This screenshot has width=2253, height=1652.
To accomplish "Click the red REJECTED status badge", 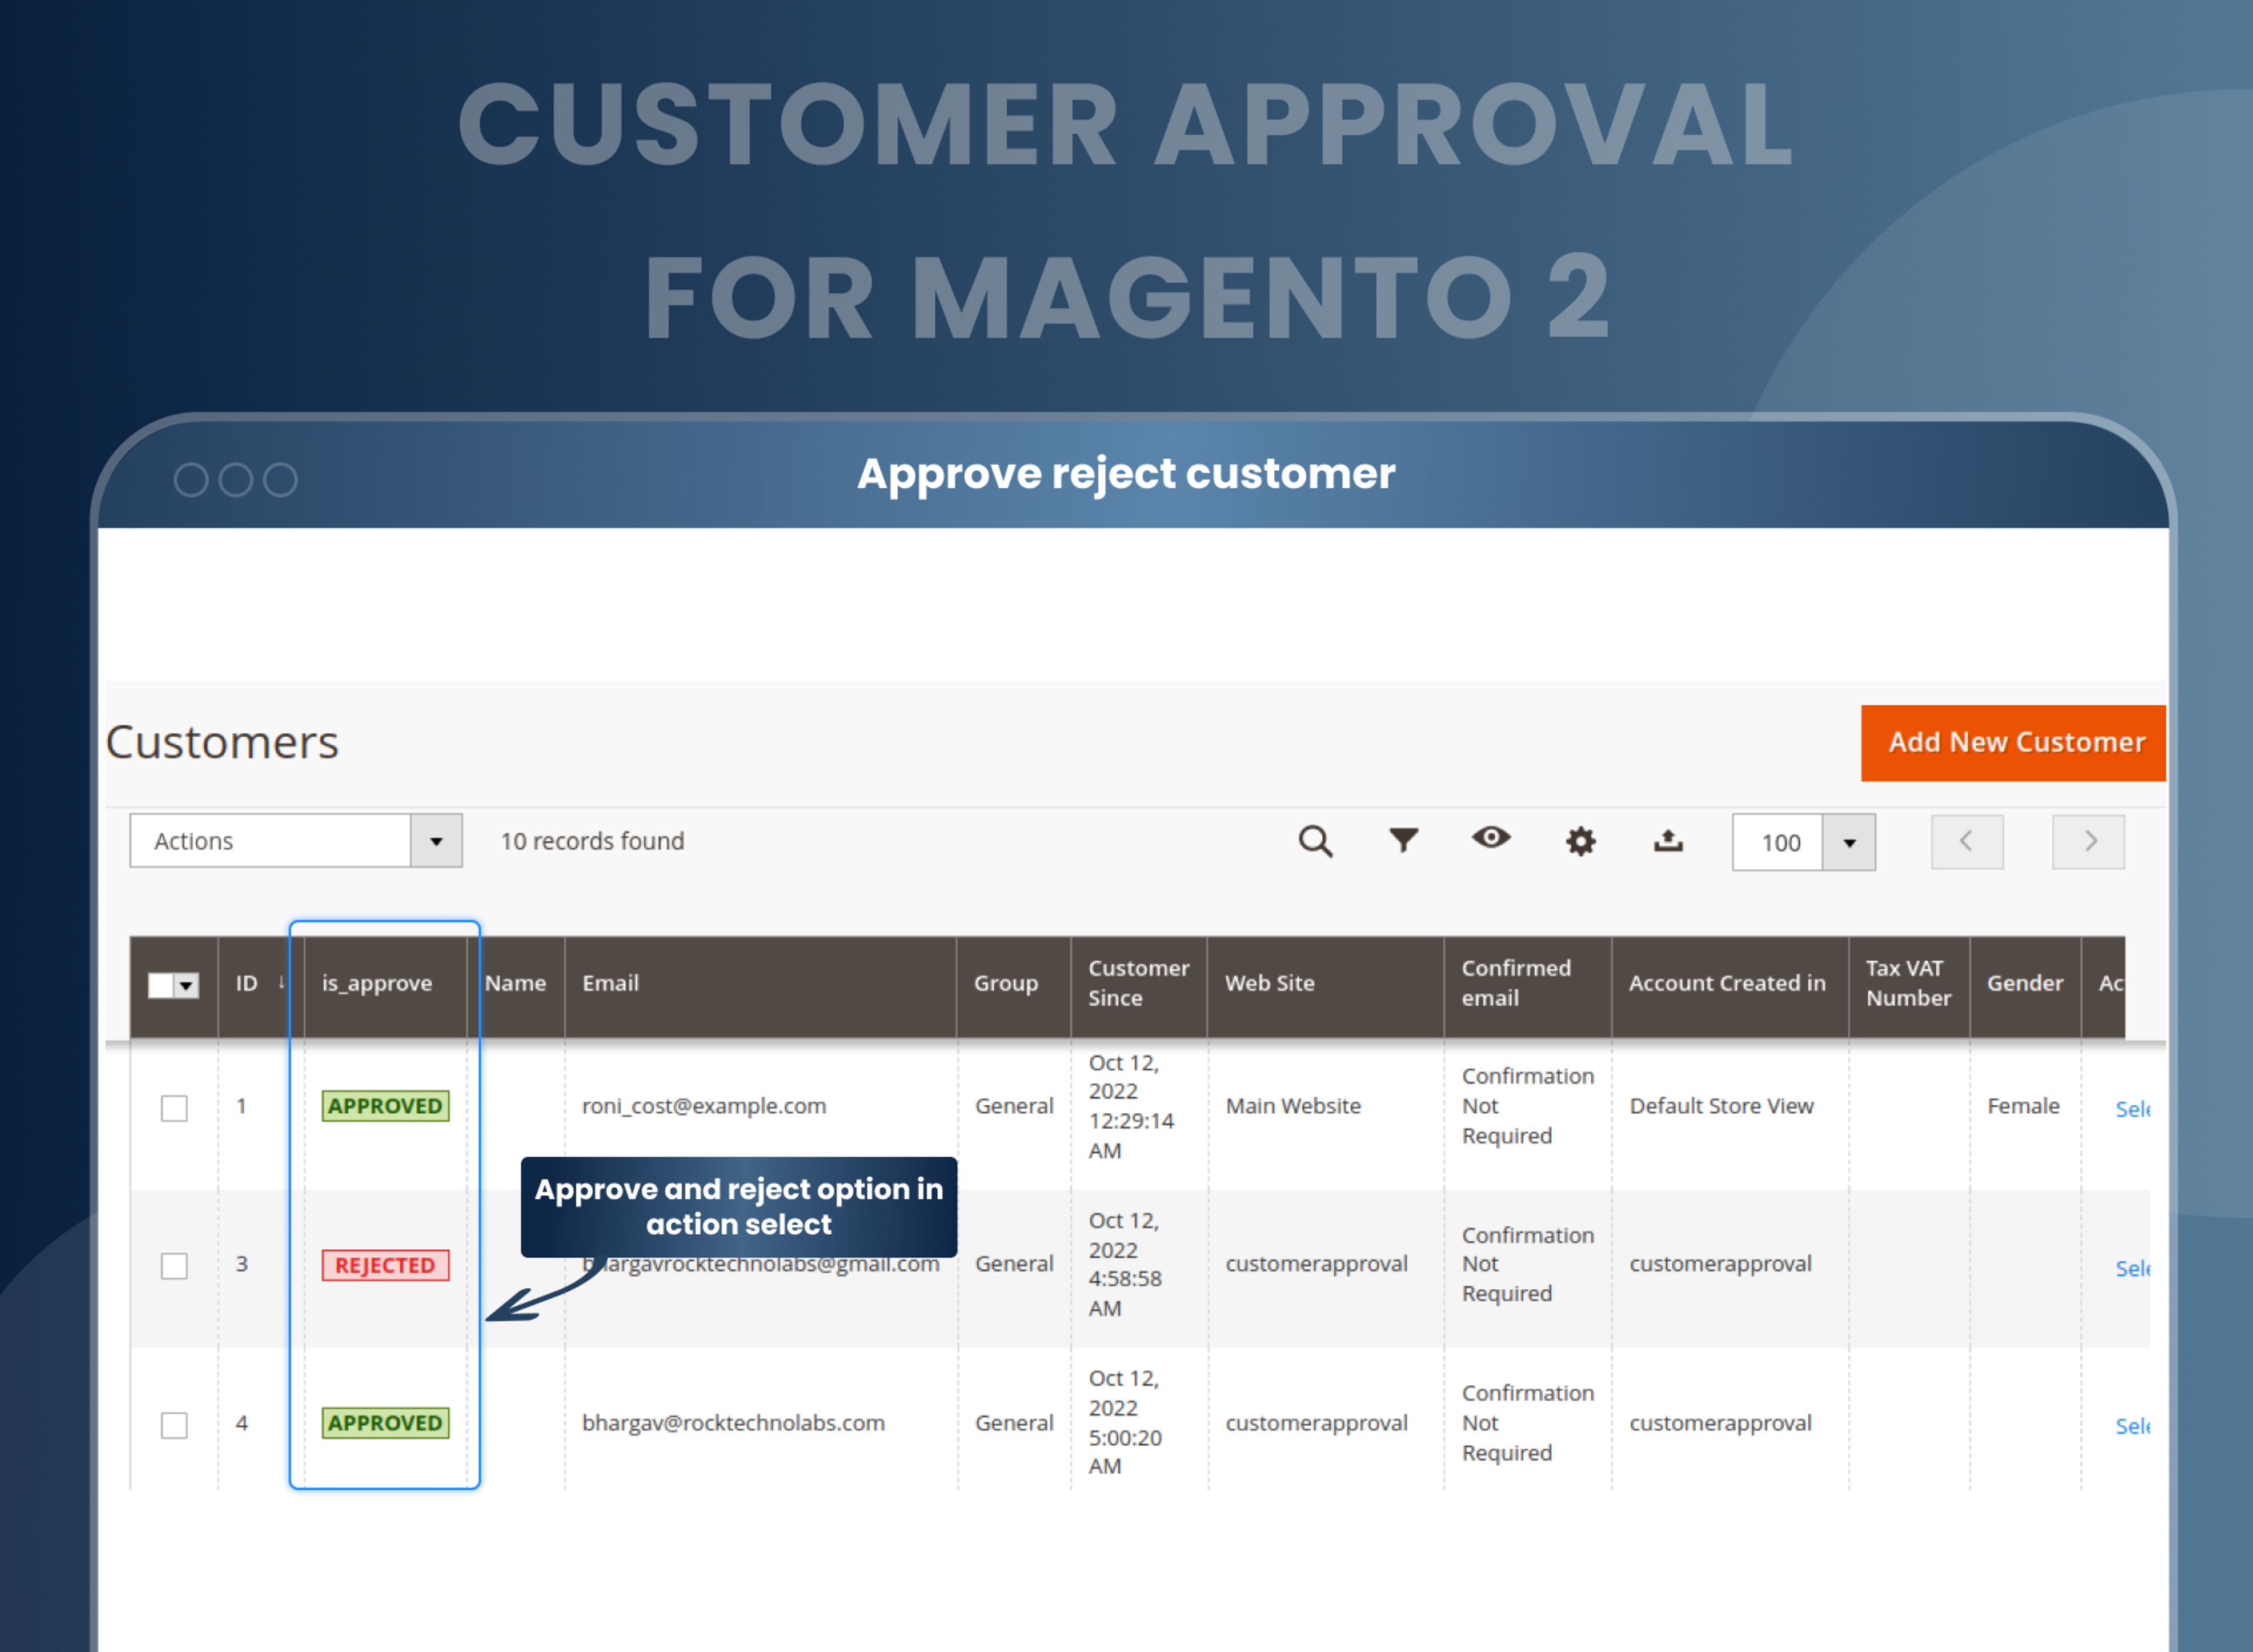I will [385, 1265].
